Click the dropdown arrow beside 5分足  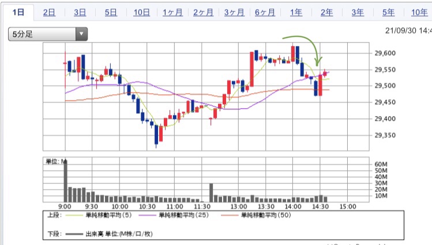(81, 34)
